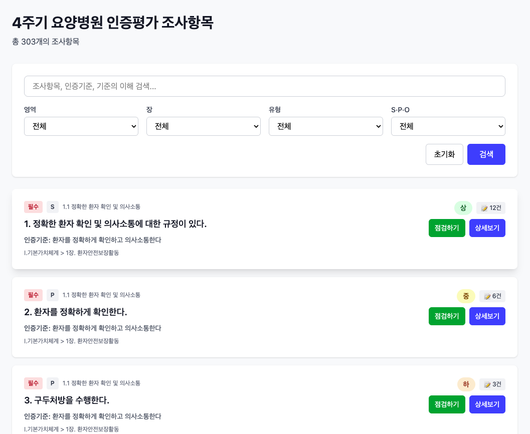
Task: Click the 필수 badge on the first item
Action: (x=33, y=206)
